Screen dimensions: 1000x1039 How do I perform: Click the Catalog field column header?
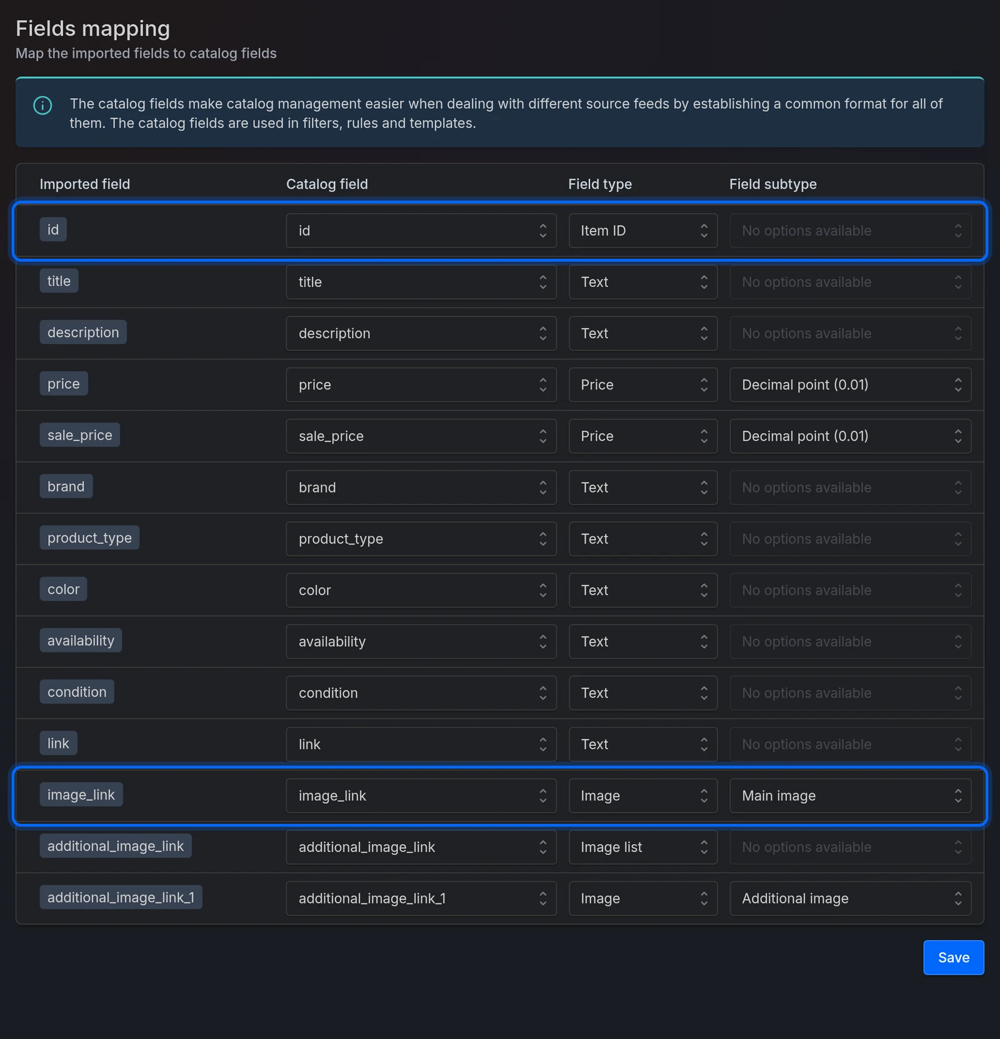pos(327,184)
